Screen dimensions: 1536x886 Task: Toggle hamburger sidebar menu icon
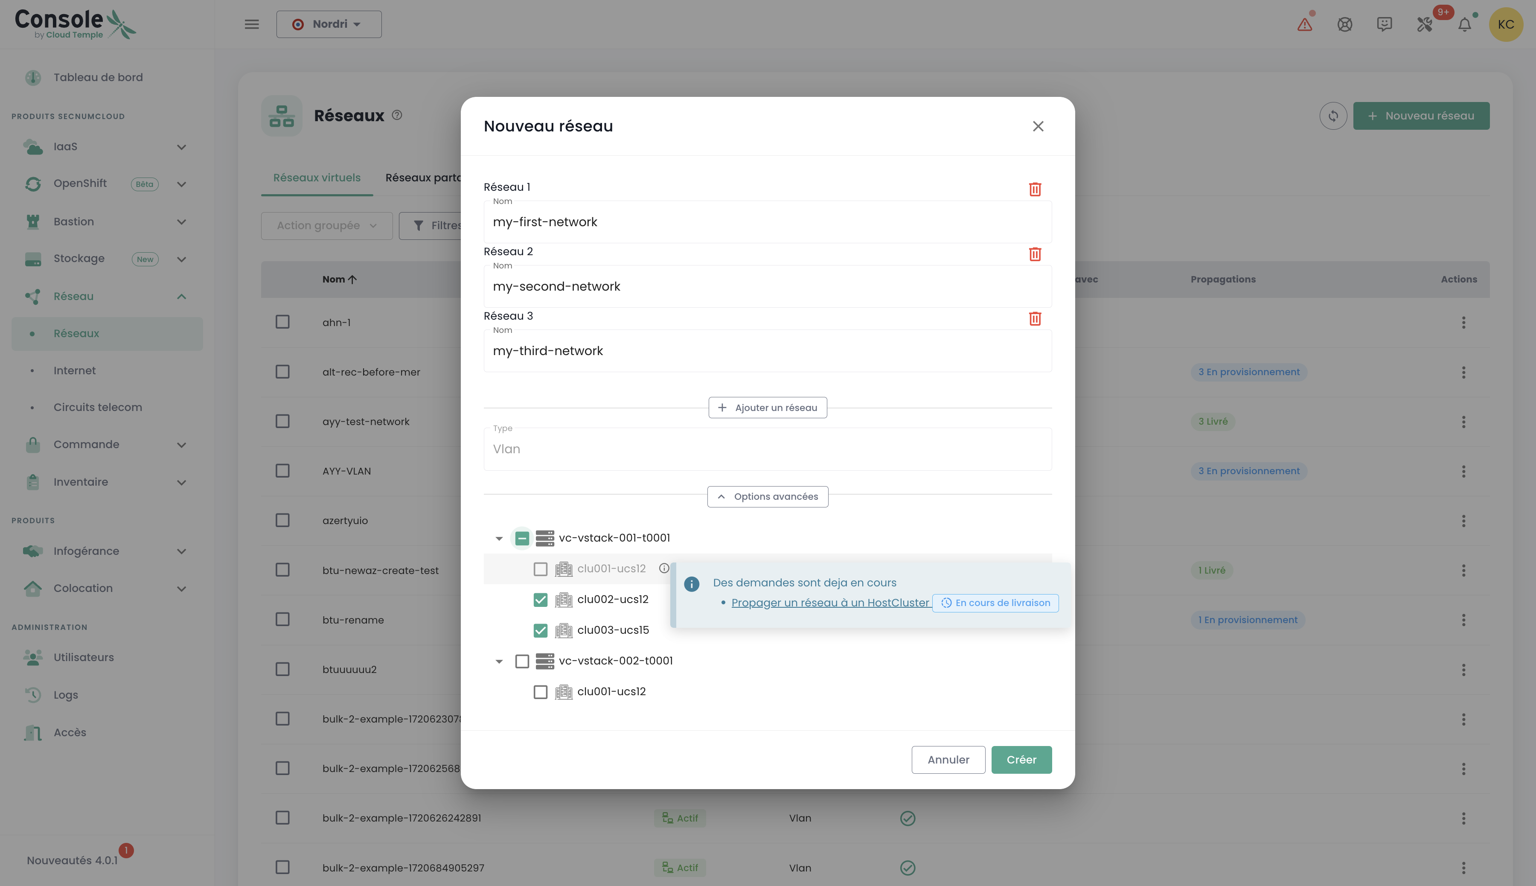click(x=252, y=24)
